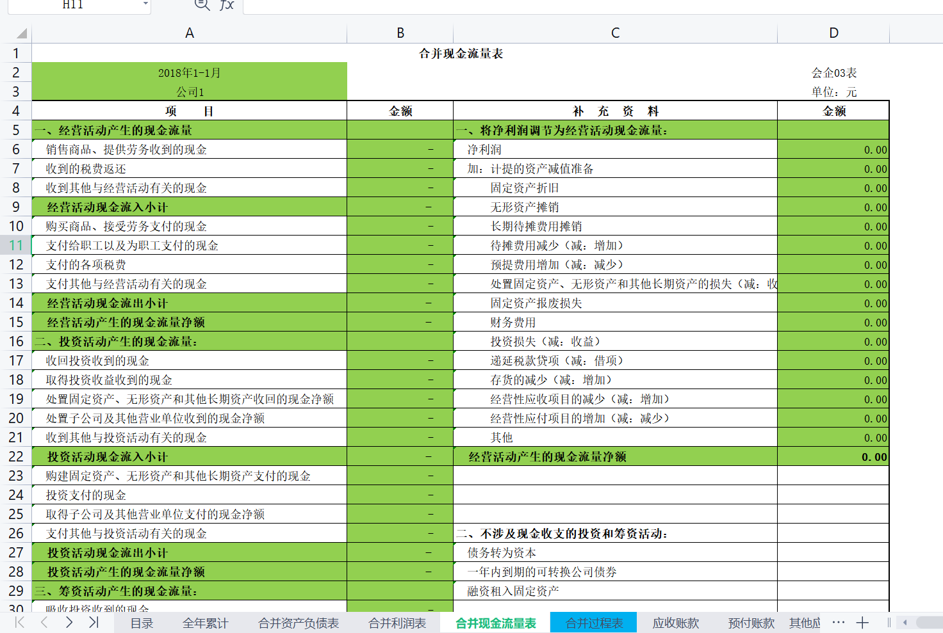Click the magnifier search icon near the formula bar
Screen dimensions: 943x633
(x=201, y=5)
